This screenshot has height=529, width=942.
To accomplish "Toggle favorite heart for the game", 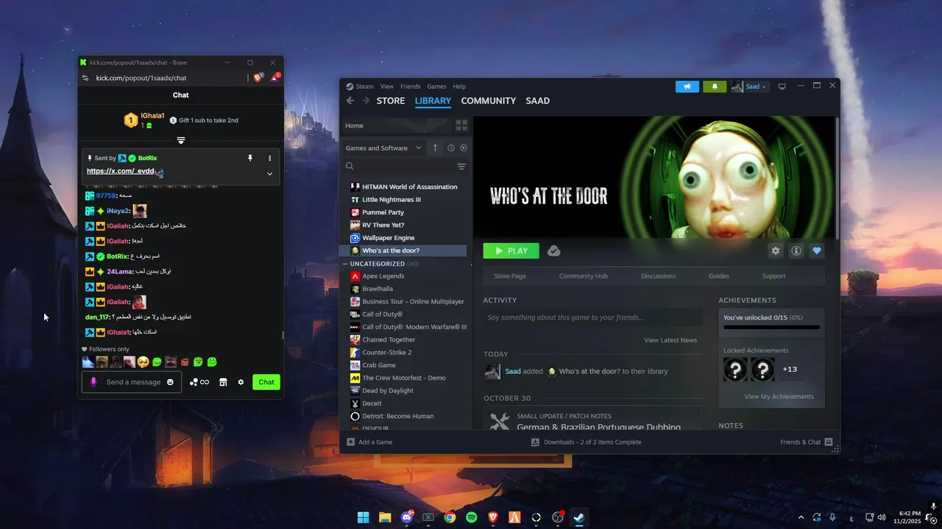I will coord(817,251).
